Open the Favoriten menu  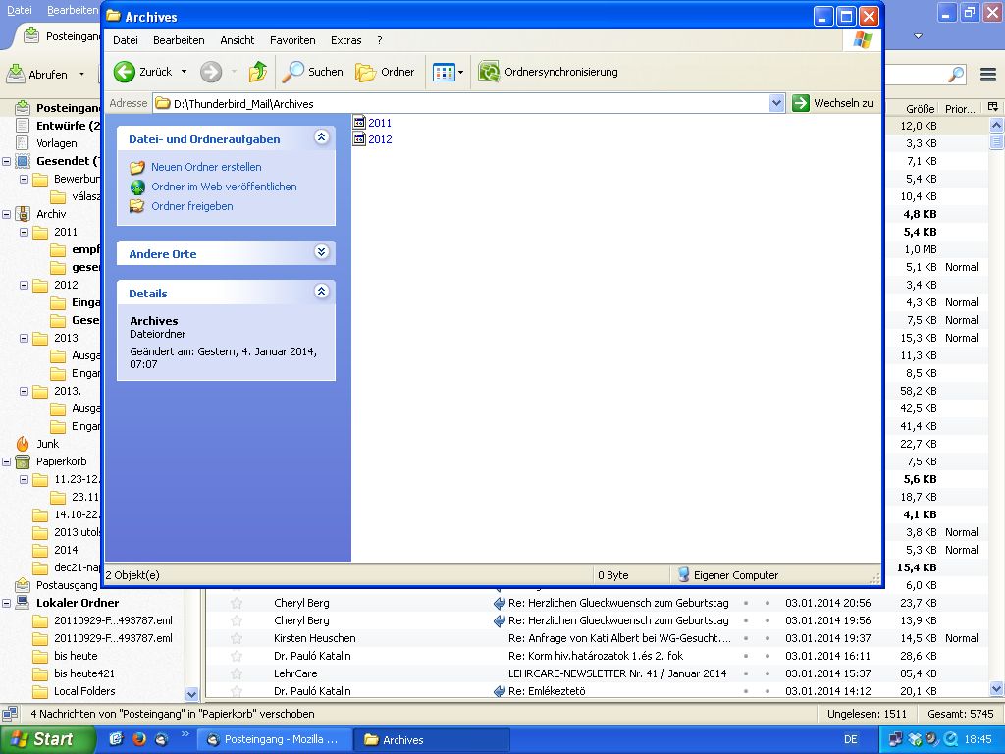(x=292, y=40)
